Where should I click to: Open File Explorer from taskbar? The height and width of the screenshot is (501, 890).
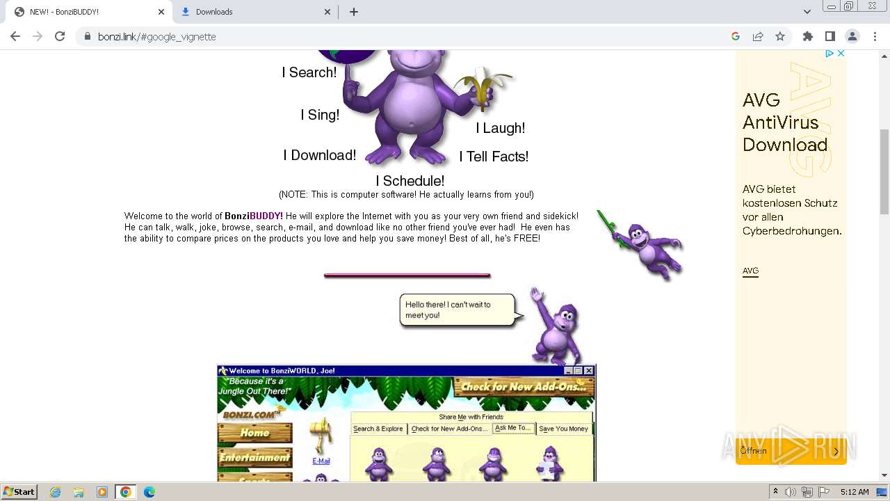tap(79, 492)
